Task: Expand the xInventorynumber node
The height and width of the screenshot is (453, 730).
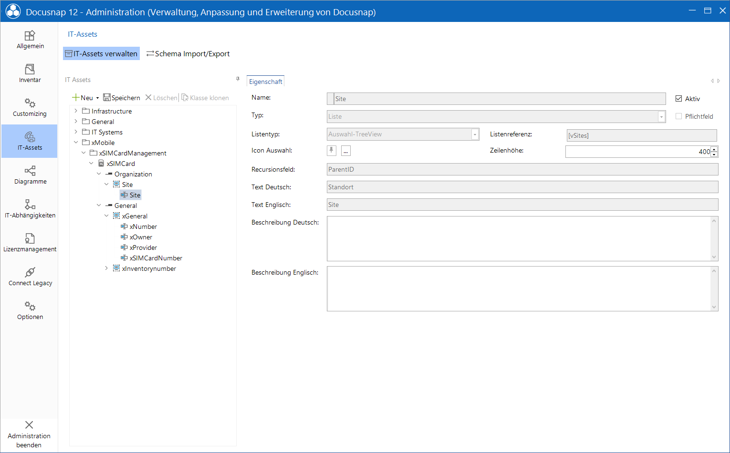Action: (x=106, y=268)
